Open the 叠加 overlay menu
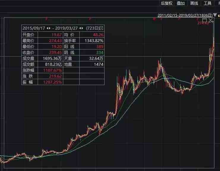 point(181,3)
